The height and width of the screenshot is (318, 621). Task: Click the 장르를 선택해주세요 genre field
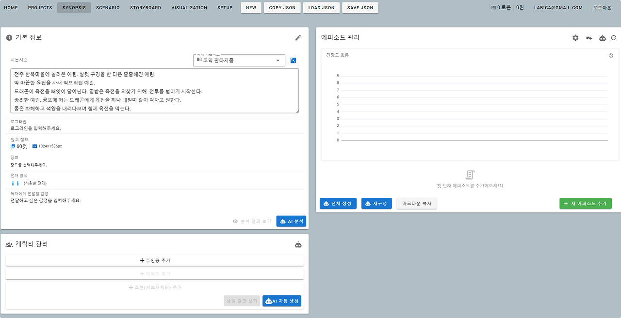(x=29, y=165)
